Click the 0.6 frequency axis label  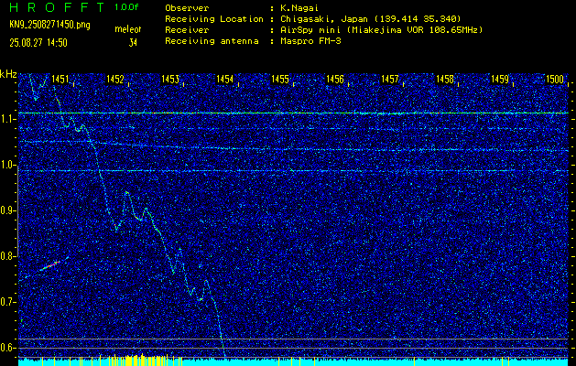pyautogui.click(x=8, y=348)
